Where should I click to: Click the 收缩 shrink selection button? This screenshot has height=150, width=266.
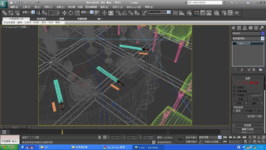(241, 99)
